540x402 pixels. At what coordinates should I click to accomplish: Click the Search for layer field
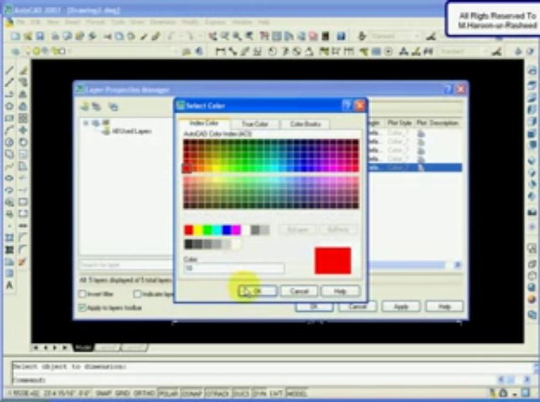pos(126,265)
